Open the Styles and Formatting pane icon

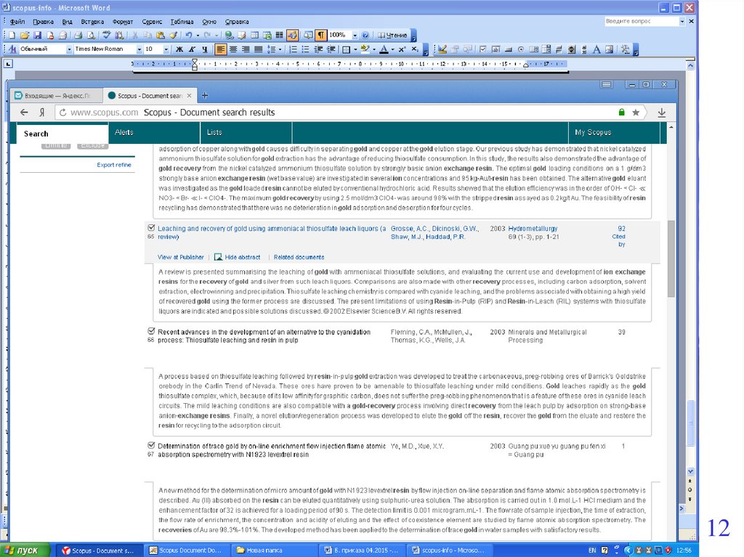tap(12, 49)
